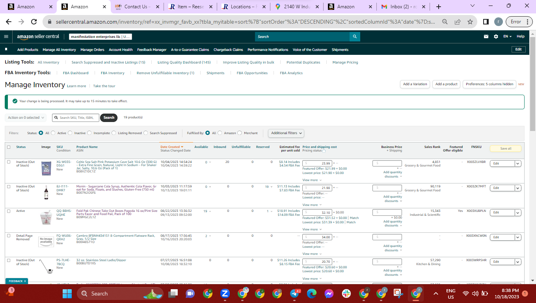Select the Monin Cola Syrup row checkbox
Image resolution: width=536 pixels, height=303 pixels.
click(9, 187)
